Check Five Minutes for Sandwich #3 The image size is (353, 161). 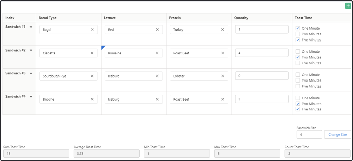298,86
